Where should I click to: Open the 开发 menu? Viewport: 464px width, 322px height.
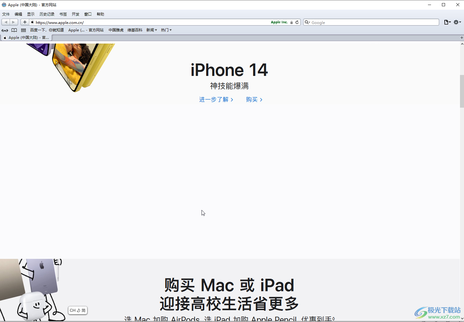tap(76, 14)
